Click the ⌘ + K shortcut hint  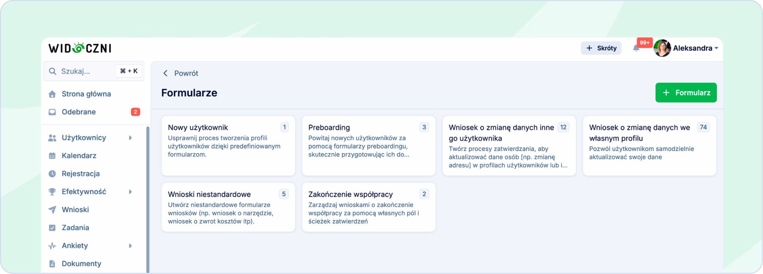129,71
